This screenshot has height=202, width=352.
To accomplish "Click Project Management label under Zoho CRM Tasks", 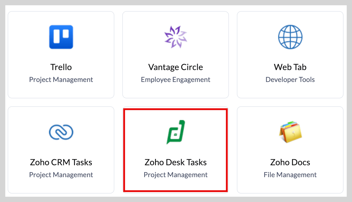I will [x=61, y=175].
